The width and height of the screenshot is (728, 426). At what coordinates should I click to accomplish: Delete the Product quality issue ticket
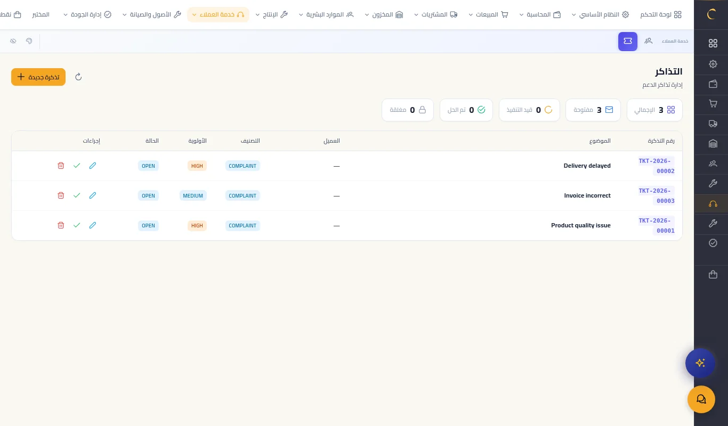point(61,225)
